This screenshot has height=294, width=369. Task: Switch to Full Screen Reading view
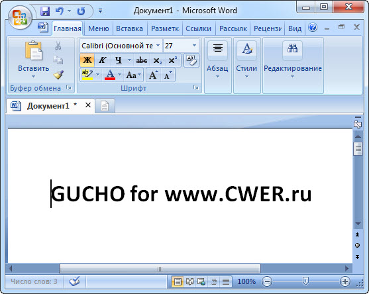pyautogui.click(x=189, y=281)
